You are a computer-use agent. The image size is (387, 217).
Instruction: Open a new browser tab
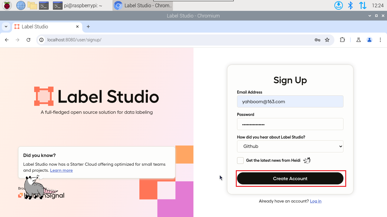click(88, 27)
